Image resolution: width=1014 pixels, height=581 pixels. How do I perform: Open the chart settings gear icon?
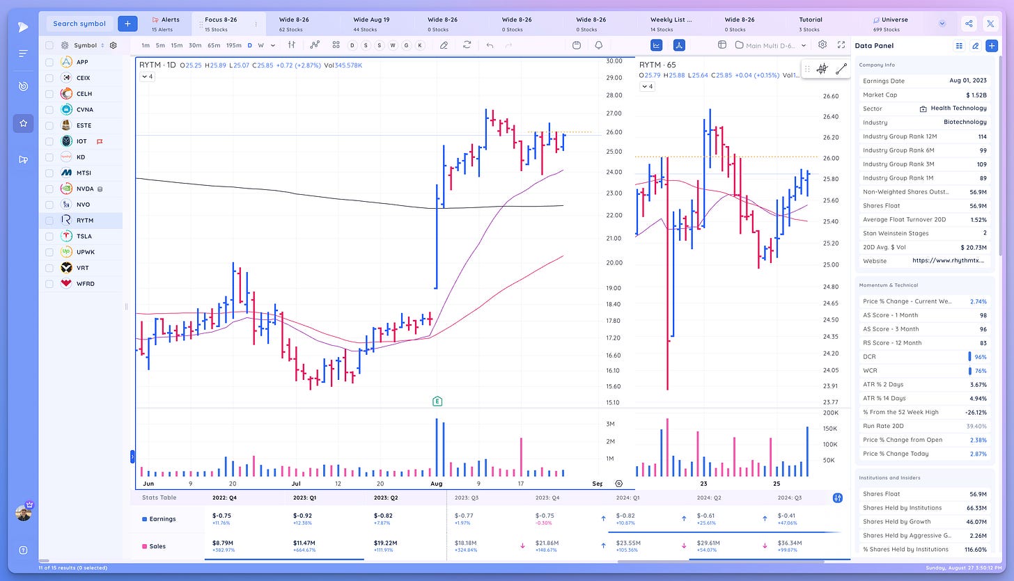click(822, 45)
